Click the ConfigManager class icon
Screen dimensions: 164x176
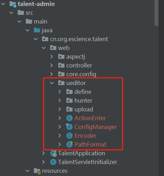point(69,127)
